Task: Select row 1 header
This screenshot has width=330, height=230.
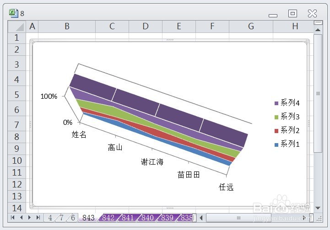Action: 17,38
